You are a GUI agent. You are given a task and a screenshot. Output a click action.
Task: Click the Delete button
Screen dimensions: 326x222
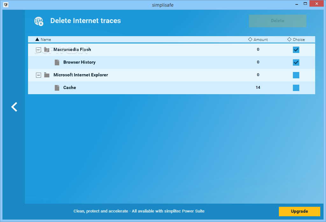coord(277,21)
